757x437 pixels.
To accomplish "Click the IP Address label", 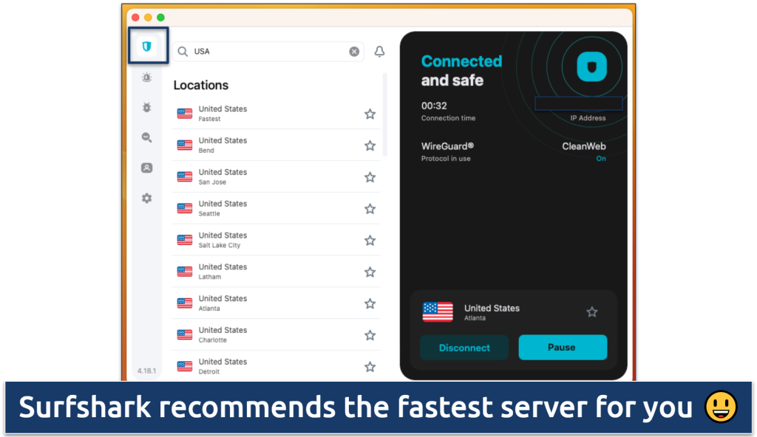I will [588, 118].
